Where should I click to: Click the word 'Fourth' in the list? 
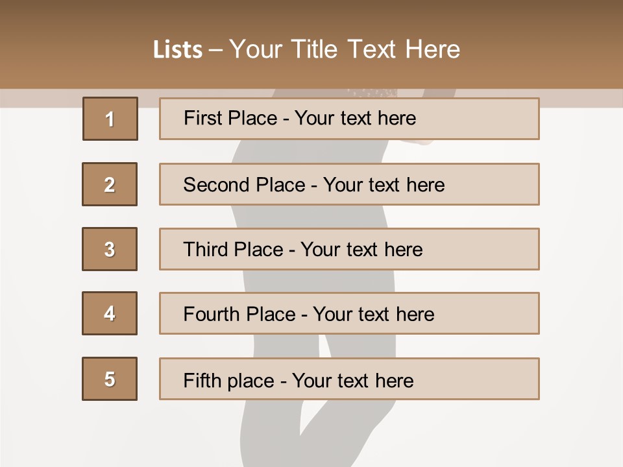211,314
